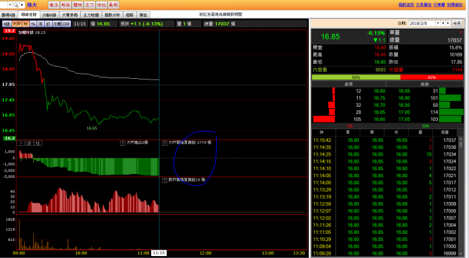Click the date field showing 2018/2/8
The image size is (469, 258).
[x=421, y=23]
